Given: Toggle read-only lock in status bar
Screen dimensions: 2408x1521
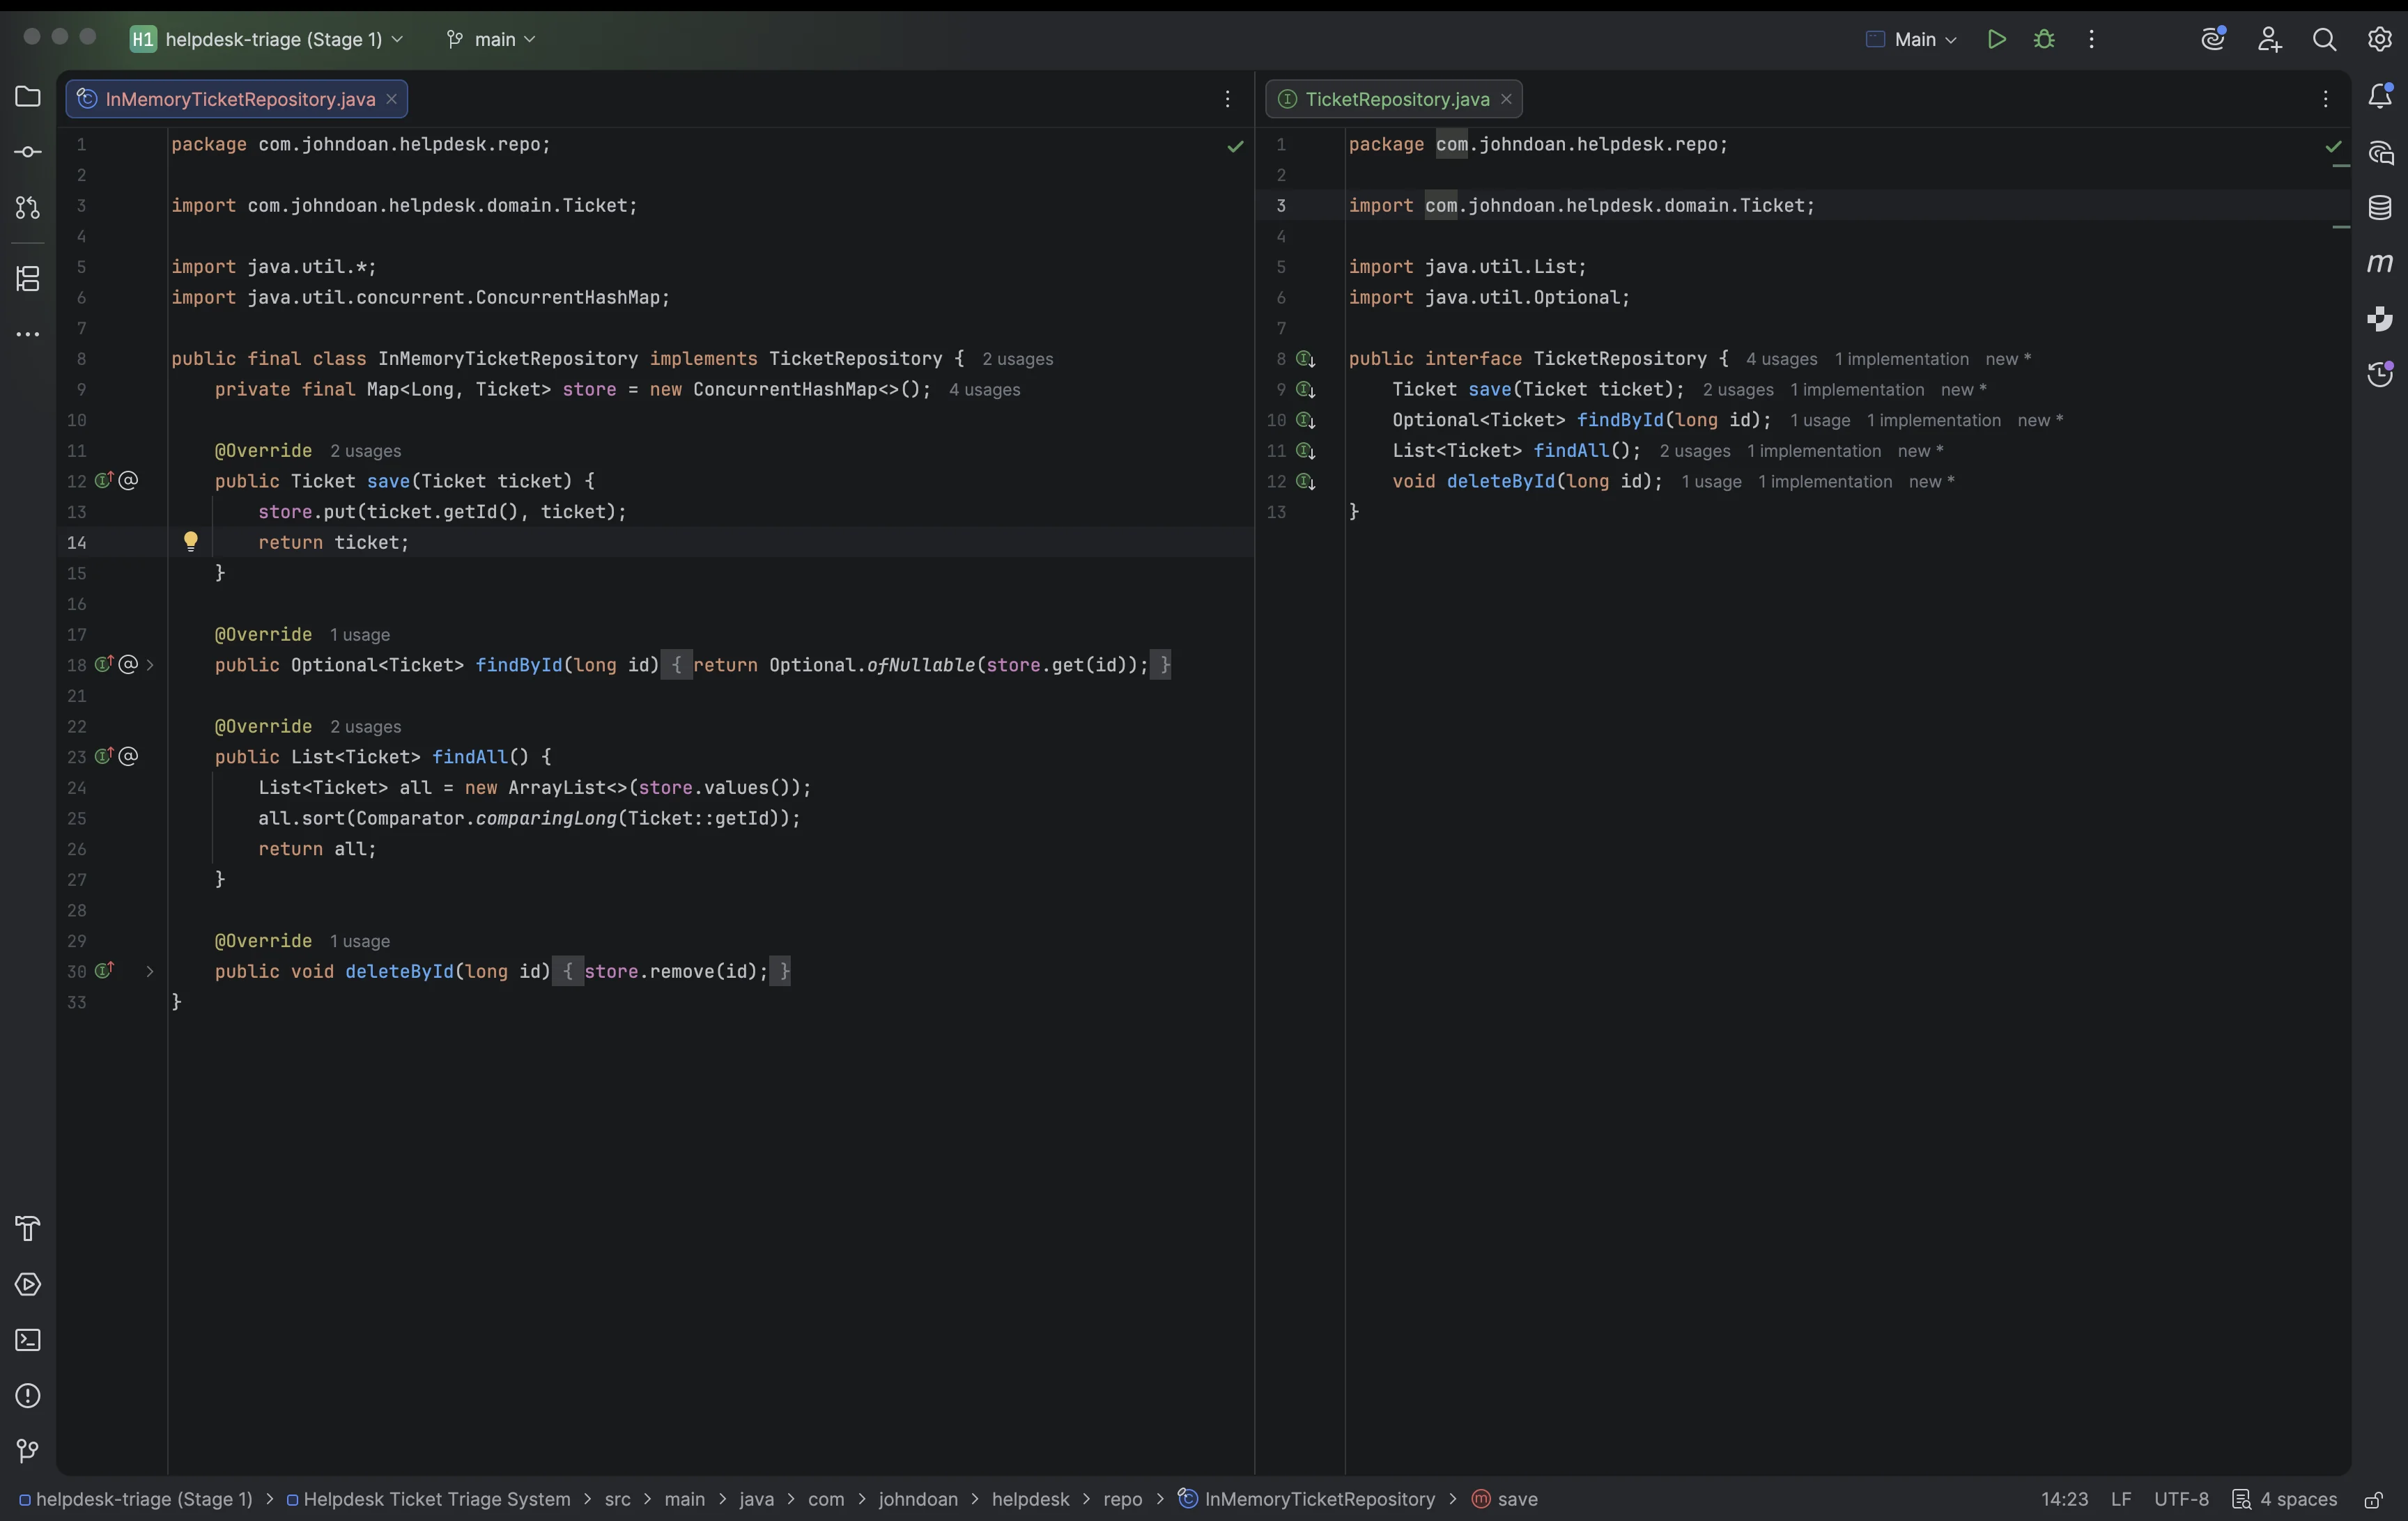Looking at the screenshot, I should (x=2373, y=1500).
